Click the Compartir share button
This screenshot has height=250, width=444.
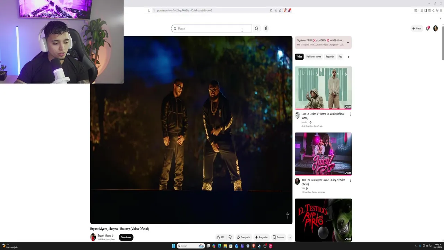pyautogui.click(x=243, y=237)
